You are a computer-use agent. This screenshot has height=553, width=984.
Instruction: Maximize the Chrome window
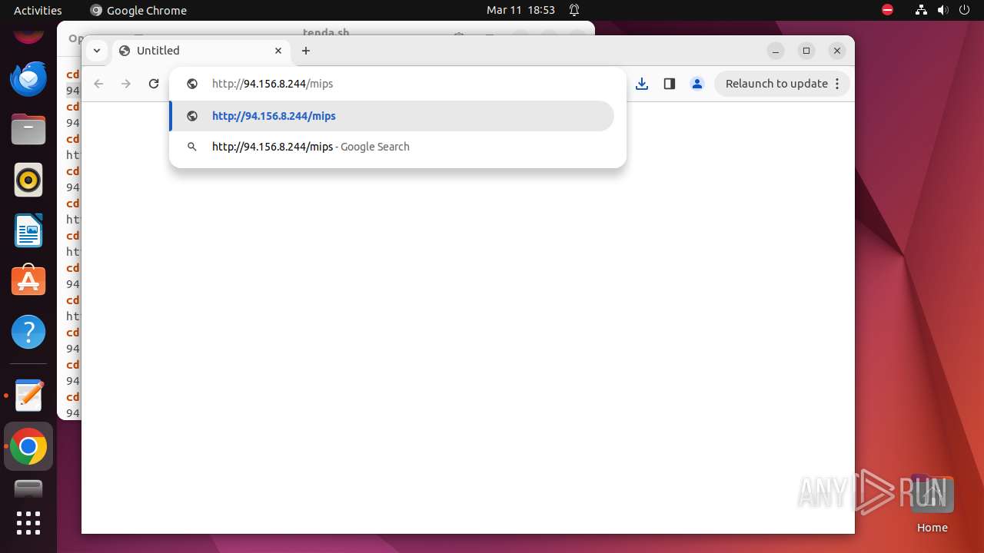point(806,51)
